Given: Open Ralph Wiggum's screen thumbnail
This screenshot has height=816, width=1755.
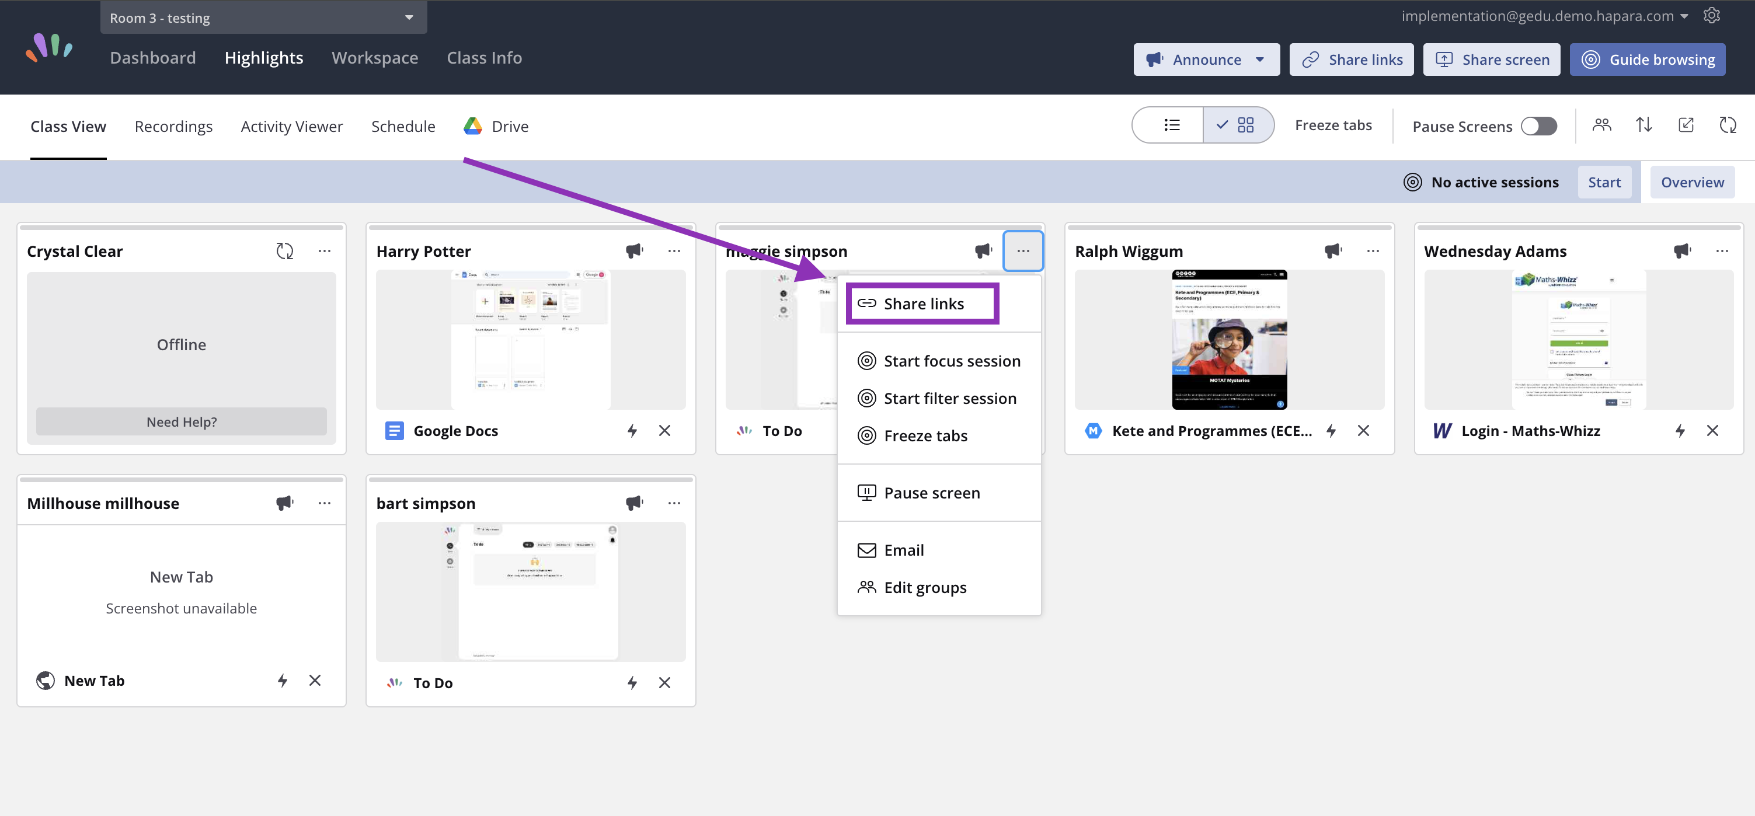Looking at the screenshot, I should 1229,339.
